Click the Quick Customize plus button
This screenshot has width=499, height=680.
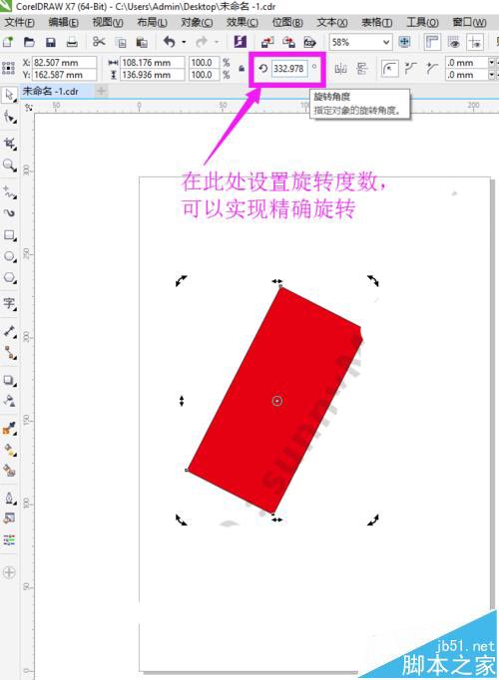click(x=9, y=572)
